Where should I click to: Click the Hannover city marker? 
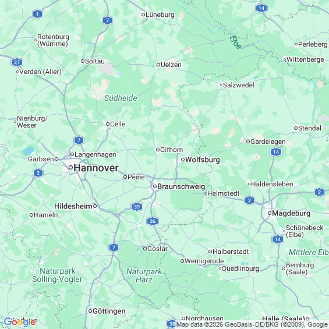pyautogui.click(x=70, y=168)
